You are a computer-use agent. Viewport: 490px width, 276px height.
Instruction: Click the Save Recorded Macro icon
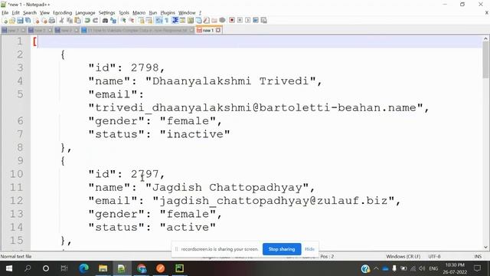pyautogui.click(x=256, y=21)
